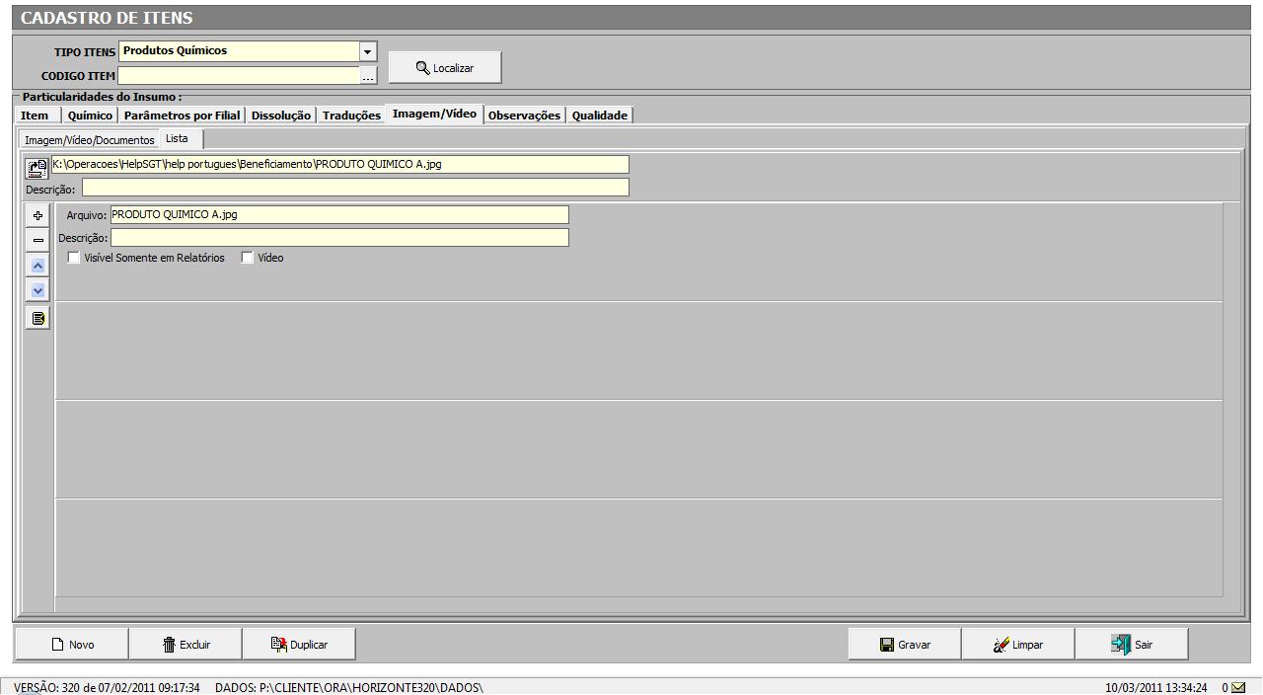Open CODIGO ITEM lookup ellipsis button
This screenshot has width=1263, height=695.
[x=368, y=76]
